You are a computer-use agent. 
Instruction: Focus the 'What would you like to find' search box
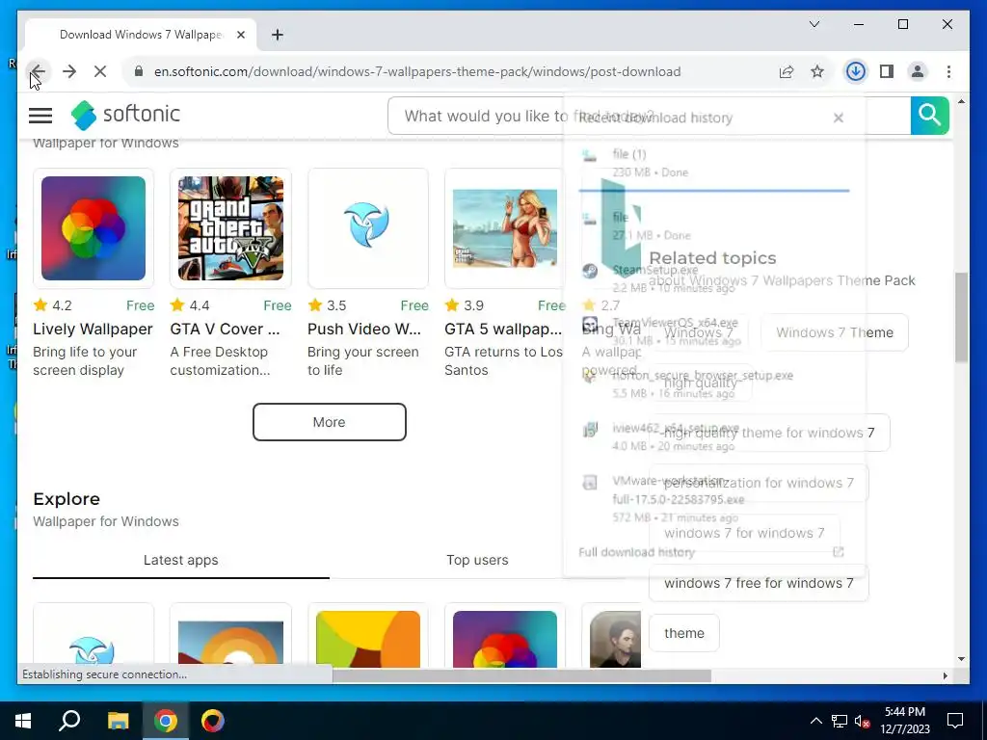click(x=649, y=116)
